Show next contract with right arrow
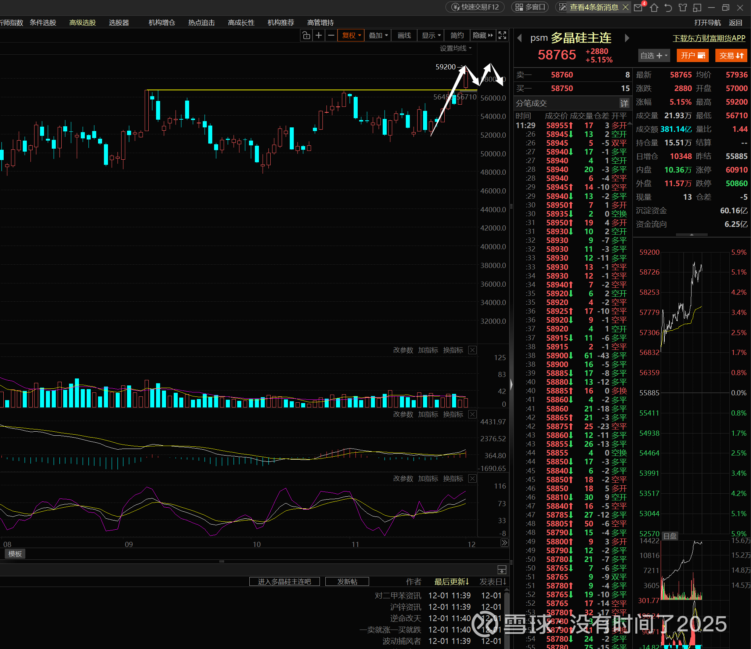The width and height of the screenshot is (751, 649). coord(627,38)
